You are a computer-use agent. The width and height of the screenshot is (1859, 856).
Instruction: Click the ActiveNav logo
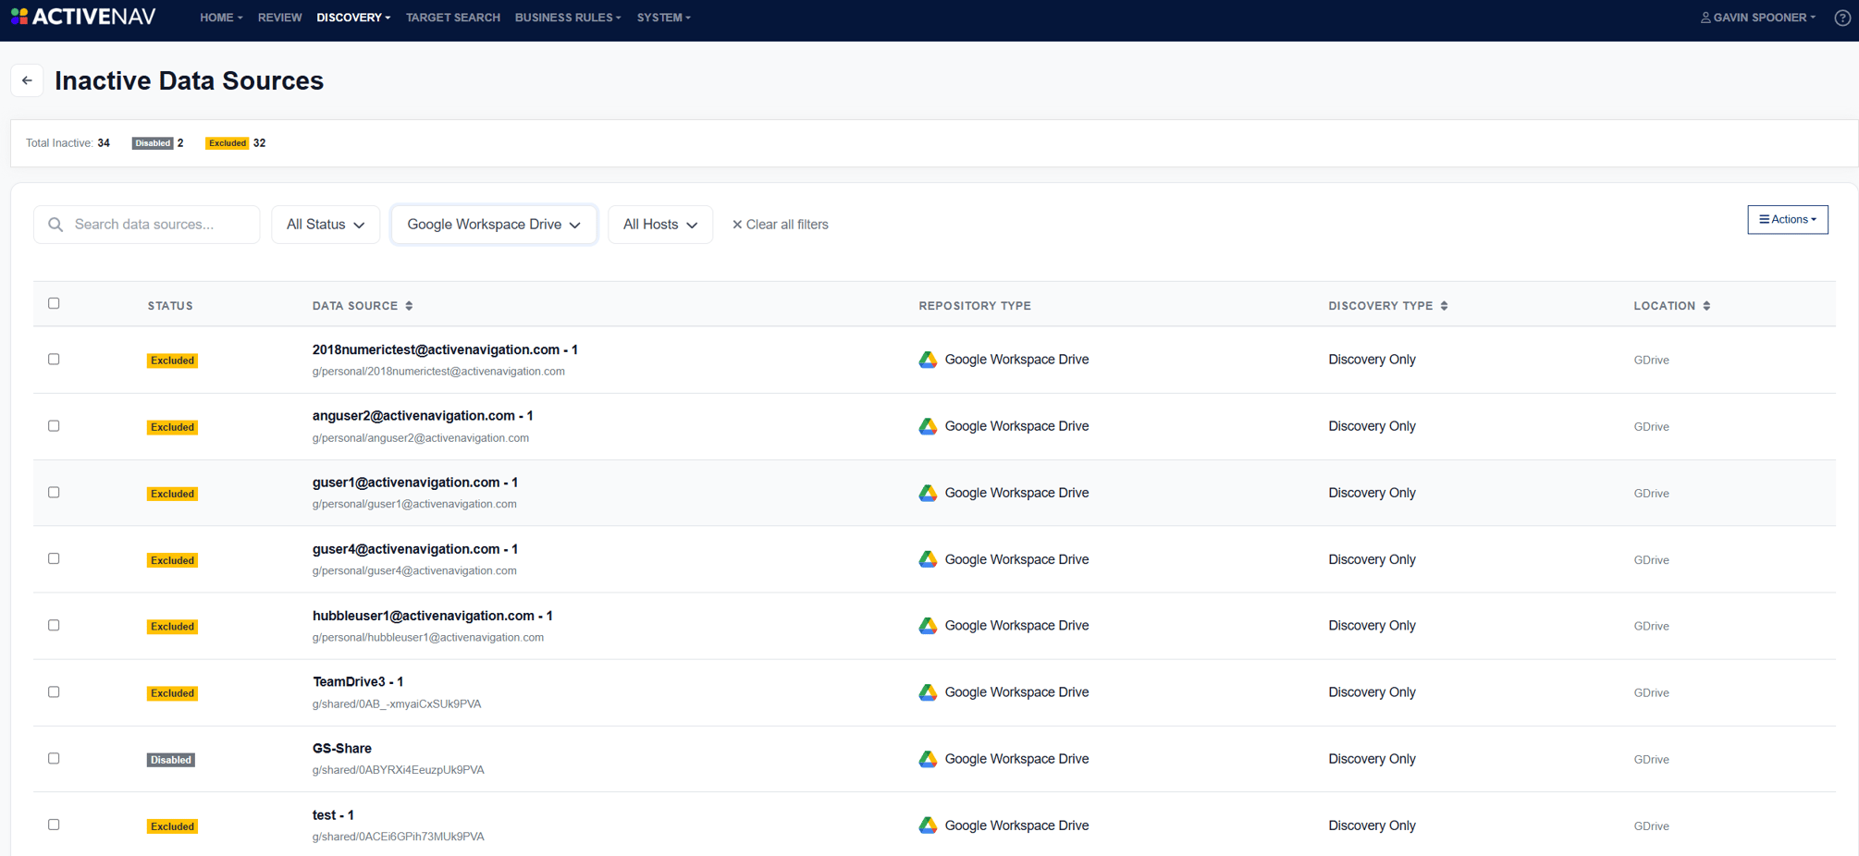[83, 17]
